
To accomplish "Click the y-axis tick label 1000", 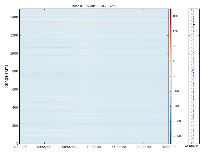I will coord(14,54).
